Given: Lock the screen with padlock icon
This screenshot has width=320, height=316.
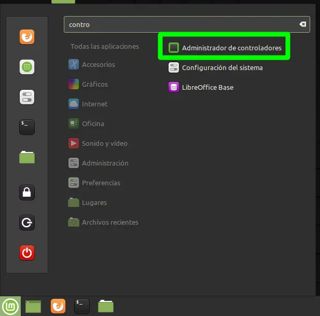Looking at the screenshot, I should [x=27, y=193].
